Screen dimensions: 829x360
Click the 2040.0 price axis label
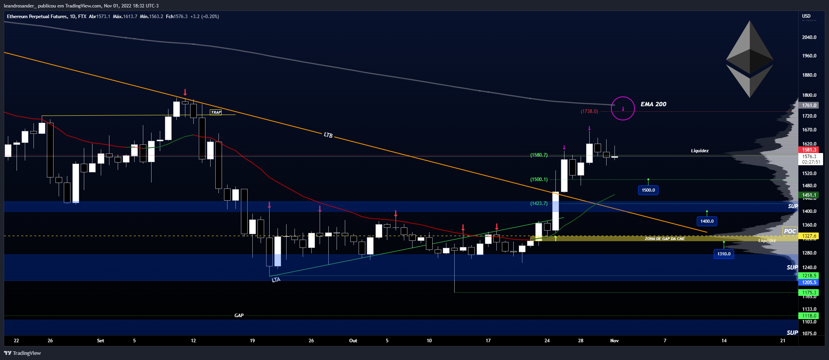click(809, 37)
